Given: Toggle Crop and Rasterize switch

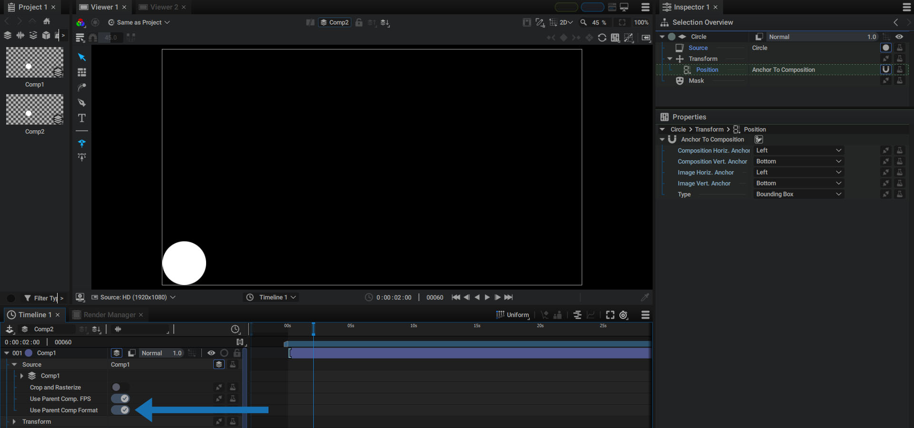Looking at the screenshot, I should click(x=120, y=387).
